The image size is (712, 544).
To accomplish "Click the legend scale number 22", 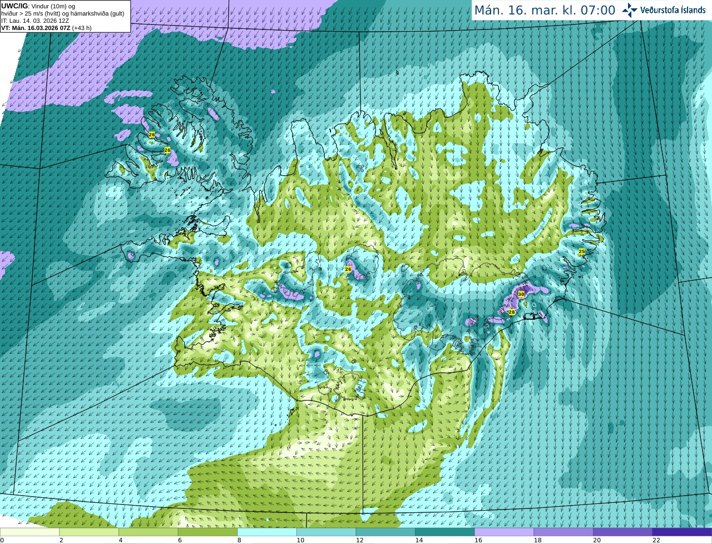I will [x=656, y=540].
